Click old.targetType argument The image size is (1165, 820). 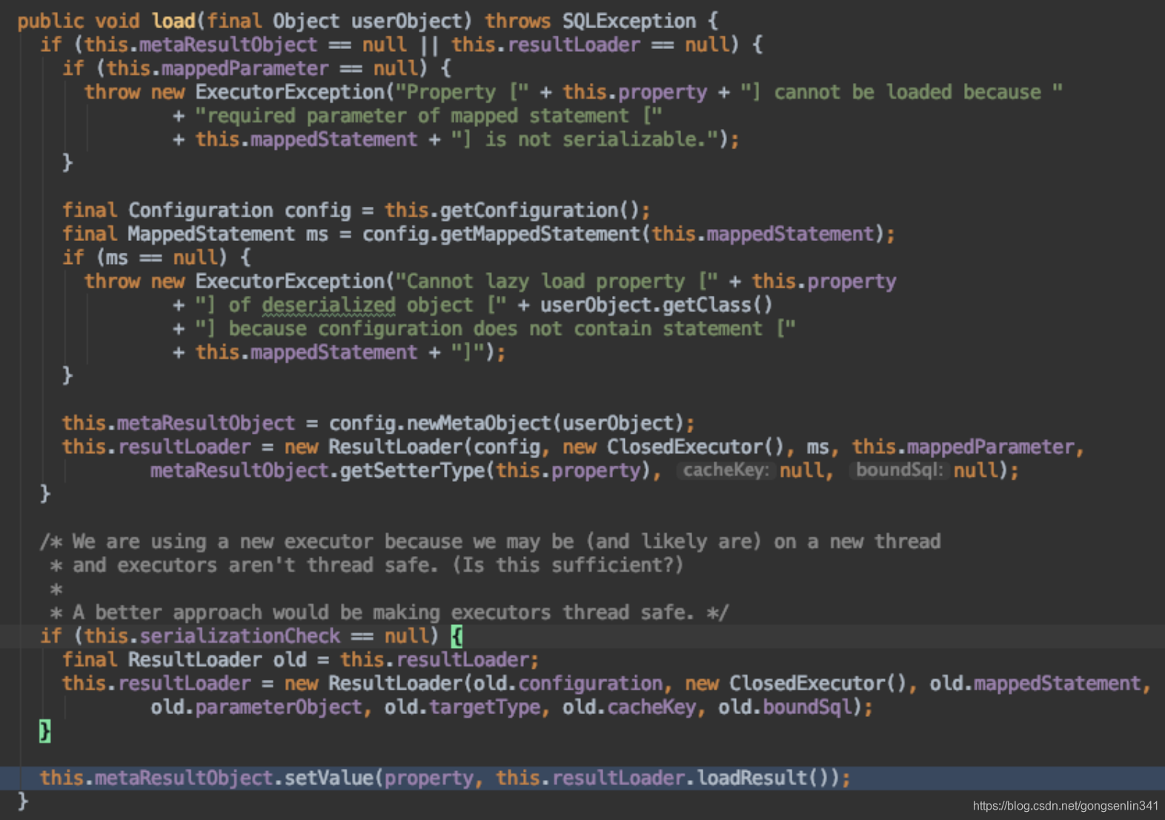[462, 707]
